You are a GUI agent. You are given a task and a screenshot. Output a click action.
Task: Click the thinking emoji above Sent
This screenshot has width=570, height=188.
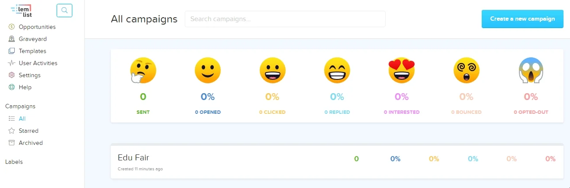[143, 70]
